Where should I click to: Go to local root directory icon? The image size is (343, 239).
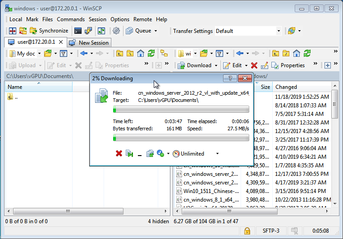(x=130, y=53)
